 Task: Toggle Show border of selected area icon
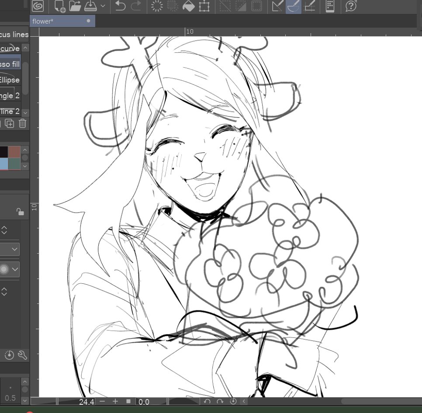point(256,6)
